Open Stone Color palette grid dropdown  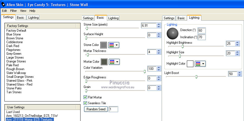pos(114,45)
